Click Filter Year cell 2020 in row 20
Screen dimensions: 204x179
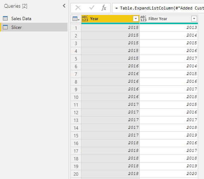pos(169,174)
